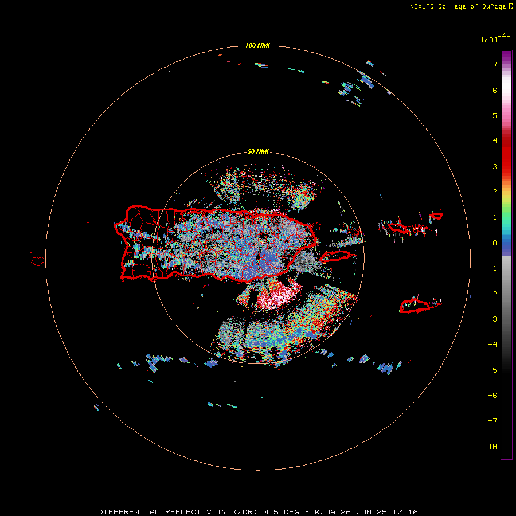This screenshot has width=516, height=516.
Task: Click the 4 value on color scale
Action: (x=495, y=141)
